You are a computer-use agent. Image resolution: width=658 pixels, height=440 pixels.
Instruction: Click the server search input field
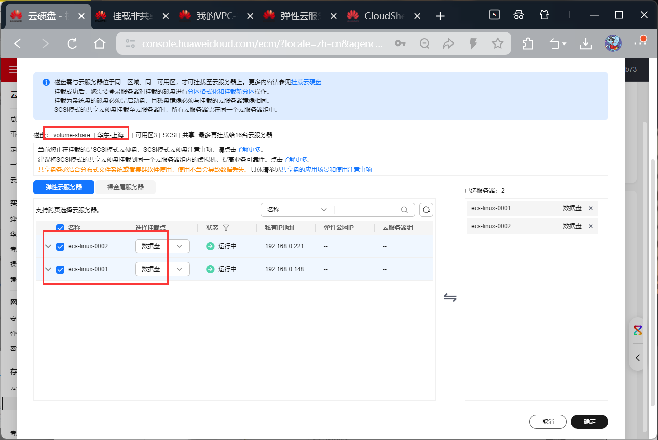(367, 210)
